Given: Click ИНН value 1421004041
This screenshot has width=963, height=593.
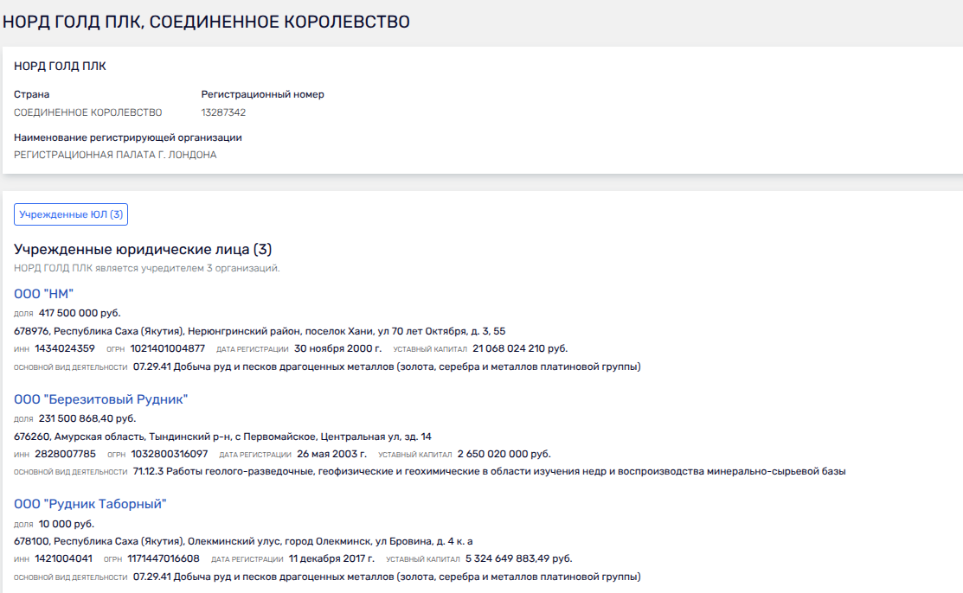Looking at the screenshot, I should pyautogui.click(x=63, y=558).
